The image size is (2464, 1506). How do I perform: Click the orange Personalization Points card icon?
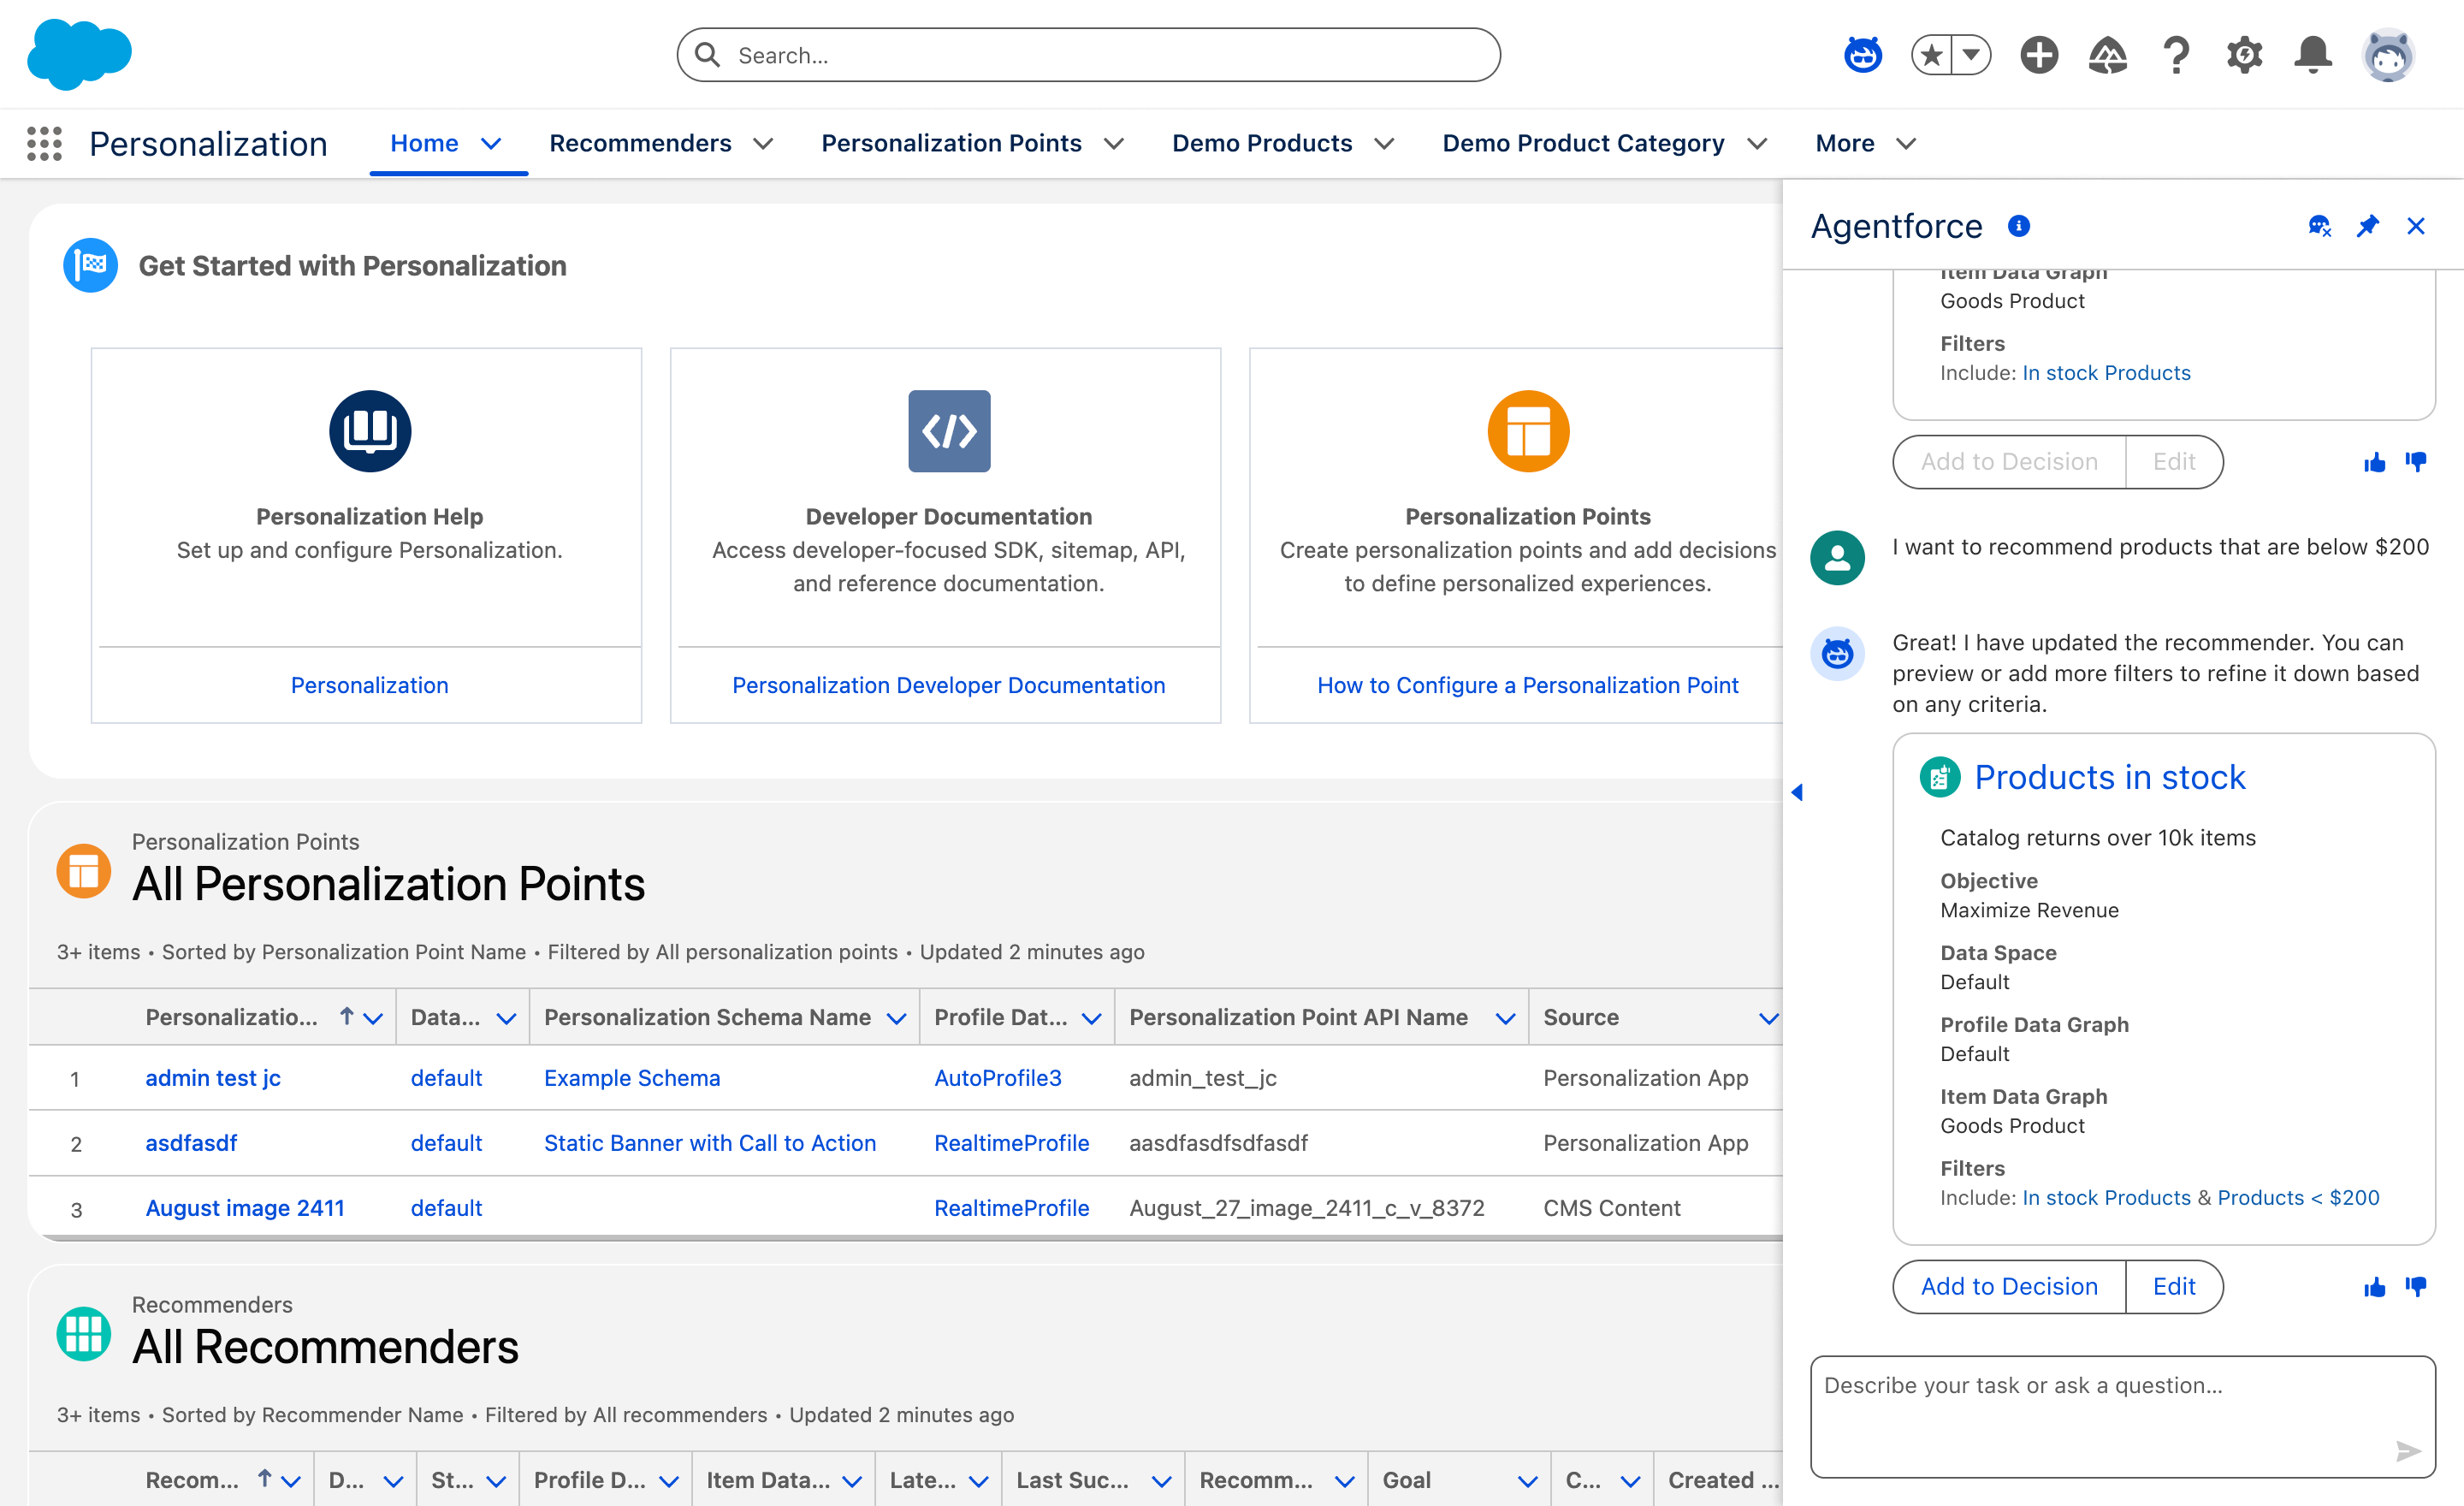pos(1528,431)
